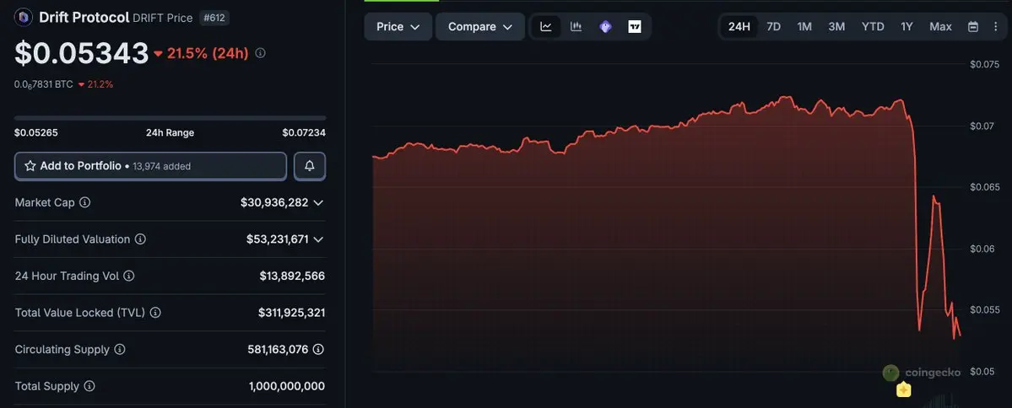The image size is (1012, 408).
Task: Open the Price dropdown
Action: pos(398,26)
